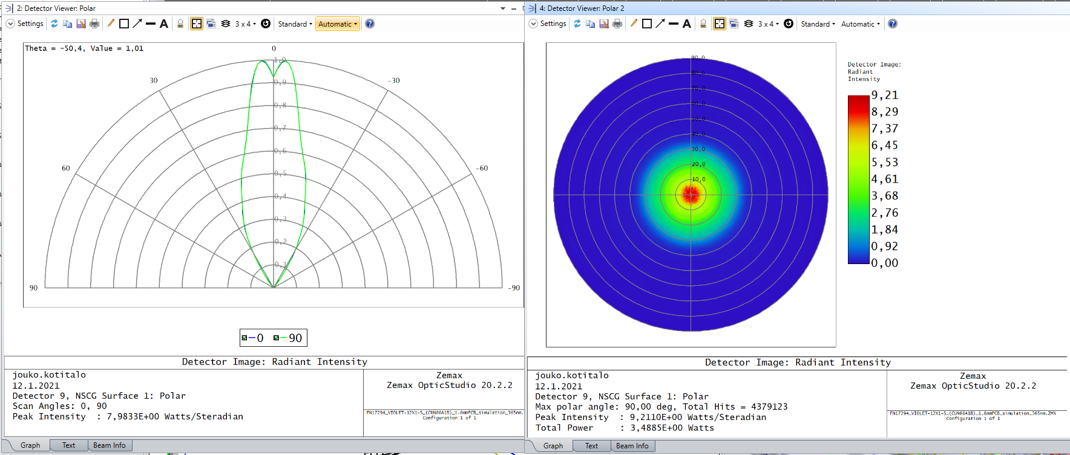Switch to Graph tab in Polar window
1070x455 pixels.
[x=30, y=445]
